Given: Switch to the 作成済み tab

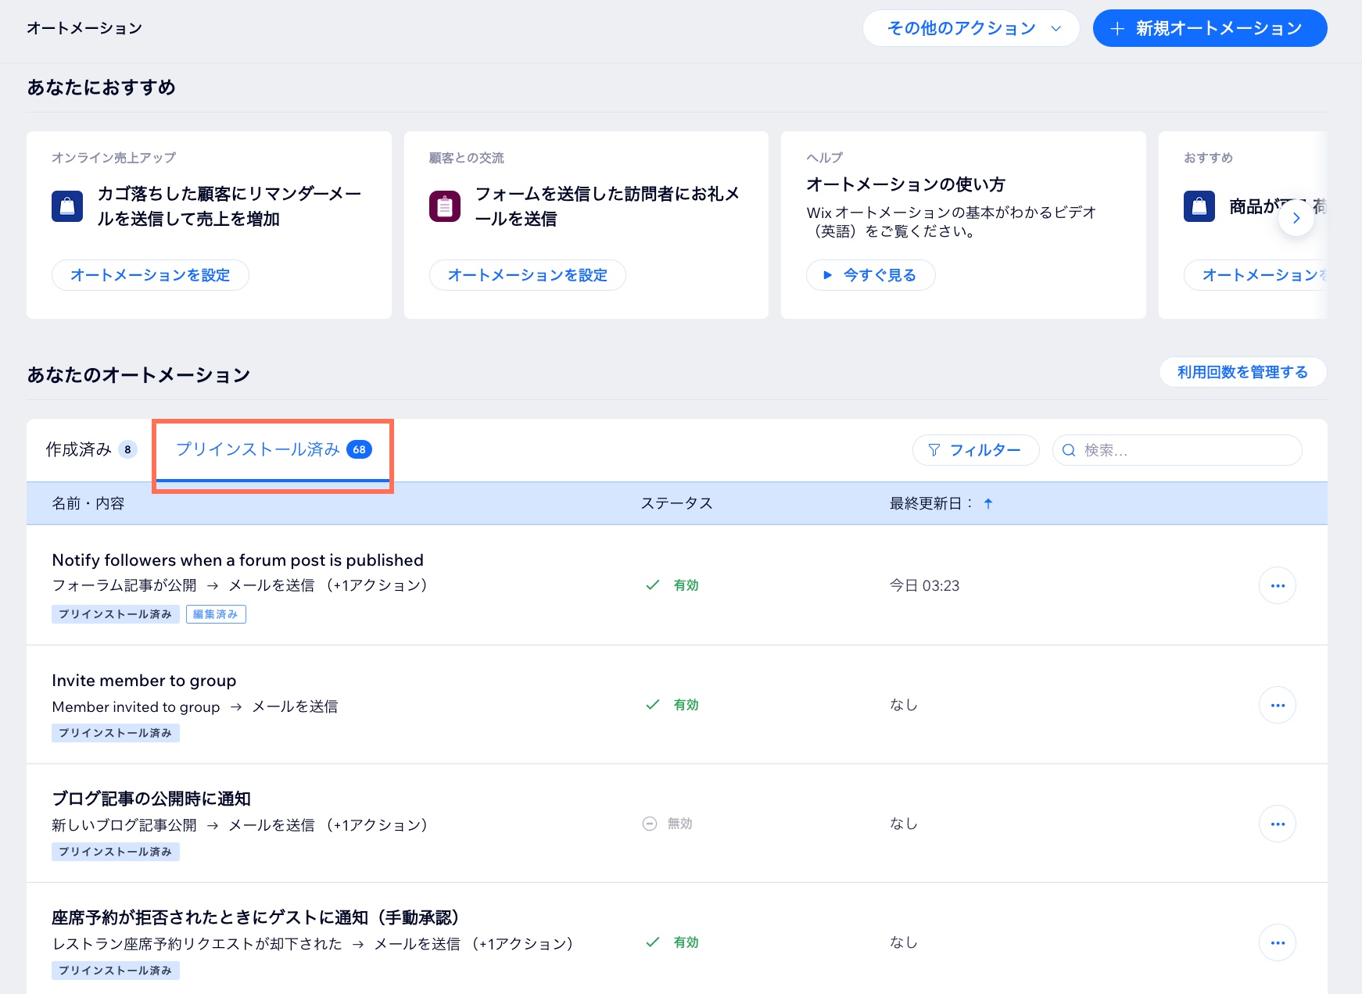Looking at the screenshot, I should pos(91,449).
